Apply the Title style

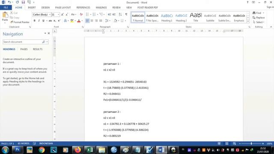coord(196,18)
